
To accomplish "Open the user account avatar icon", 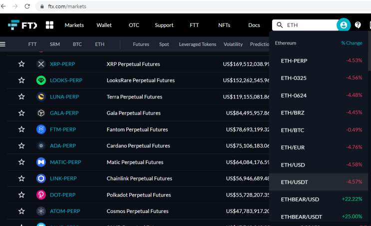I will click(344, 25).
